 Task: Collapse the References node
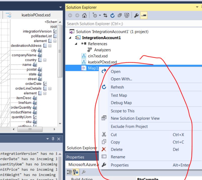tap(76, 44)
